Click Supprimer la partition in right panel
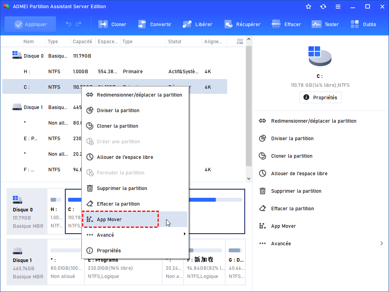 tap(296, 191)
